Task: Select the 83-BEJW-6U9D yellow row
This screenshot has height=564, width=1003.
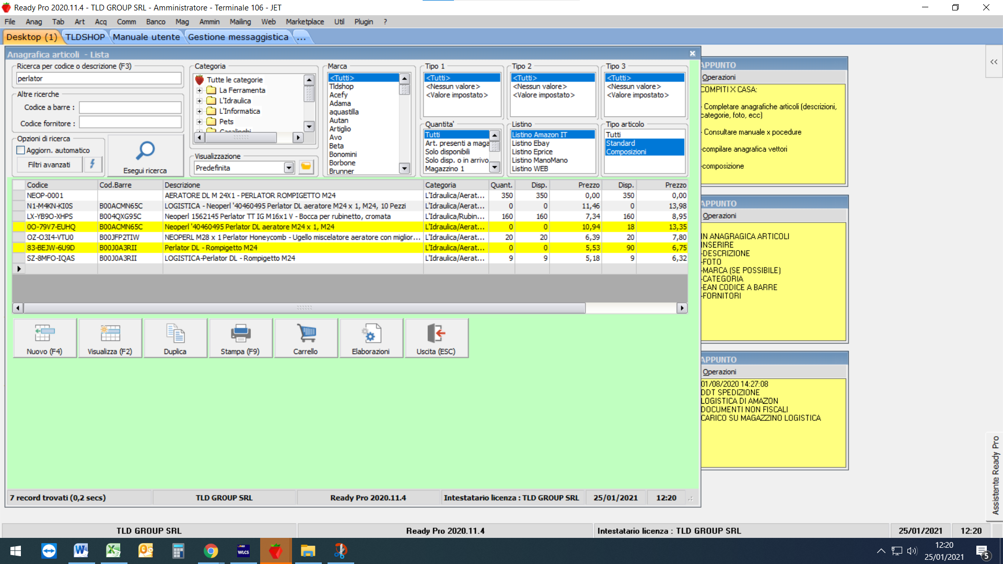Action: (x=350, y=248)
